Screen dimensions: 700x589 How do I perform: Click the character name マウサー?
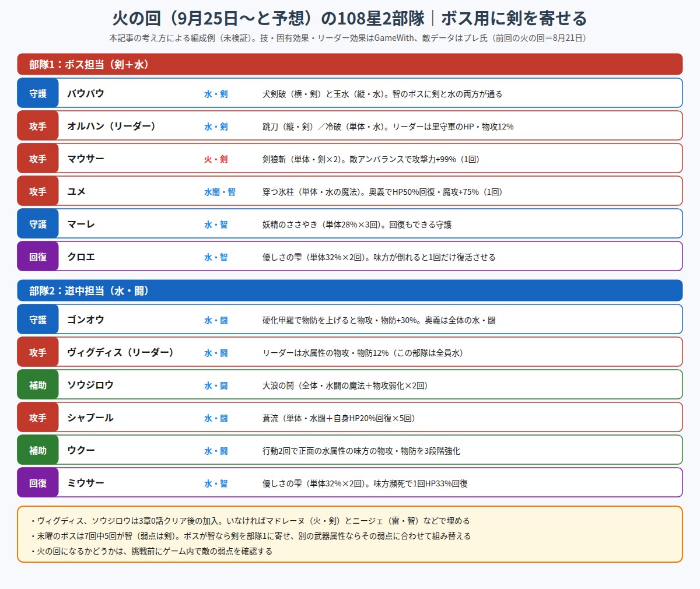86,159
